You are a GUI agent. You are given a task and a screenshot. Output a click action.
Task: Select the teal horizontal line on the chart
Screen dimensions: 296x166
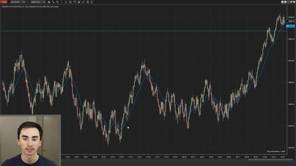143,31
